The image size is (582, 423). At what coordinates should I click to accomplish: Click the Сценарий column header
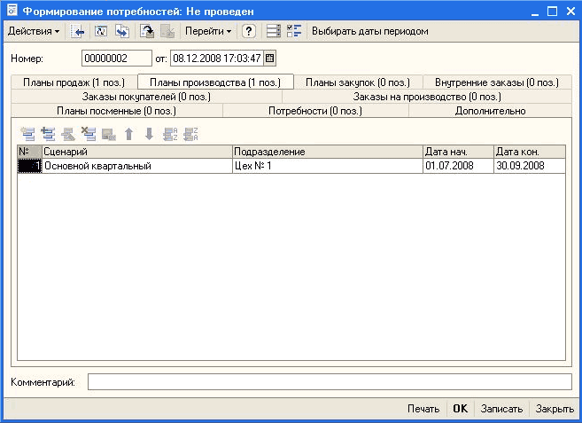point(137,152)
